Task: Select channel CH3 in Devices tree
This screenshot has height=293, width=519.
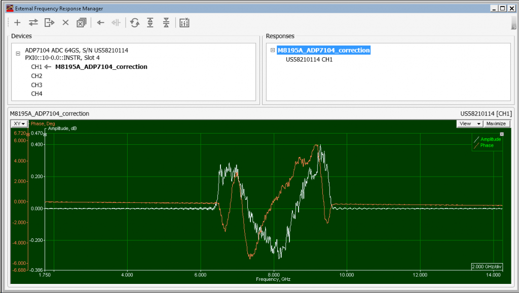Action: (36, 85)
